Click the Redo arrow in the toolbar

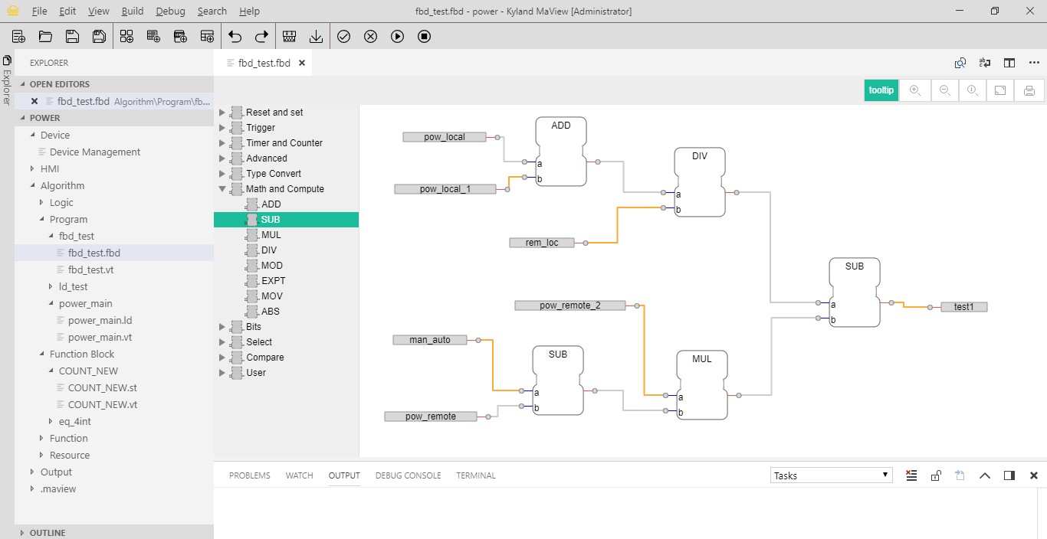pyautogui.click(x=261, y=36)
